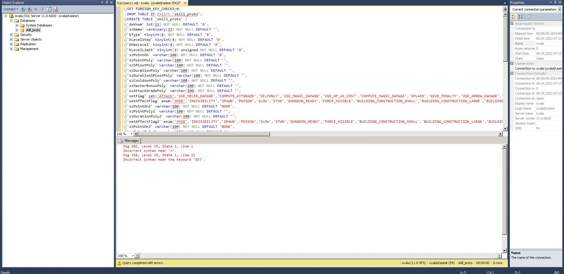Collapse Connection Details section
The width and height of the screenshot is (564, 274).
[512, 73]
